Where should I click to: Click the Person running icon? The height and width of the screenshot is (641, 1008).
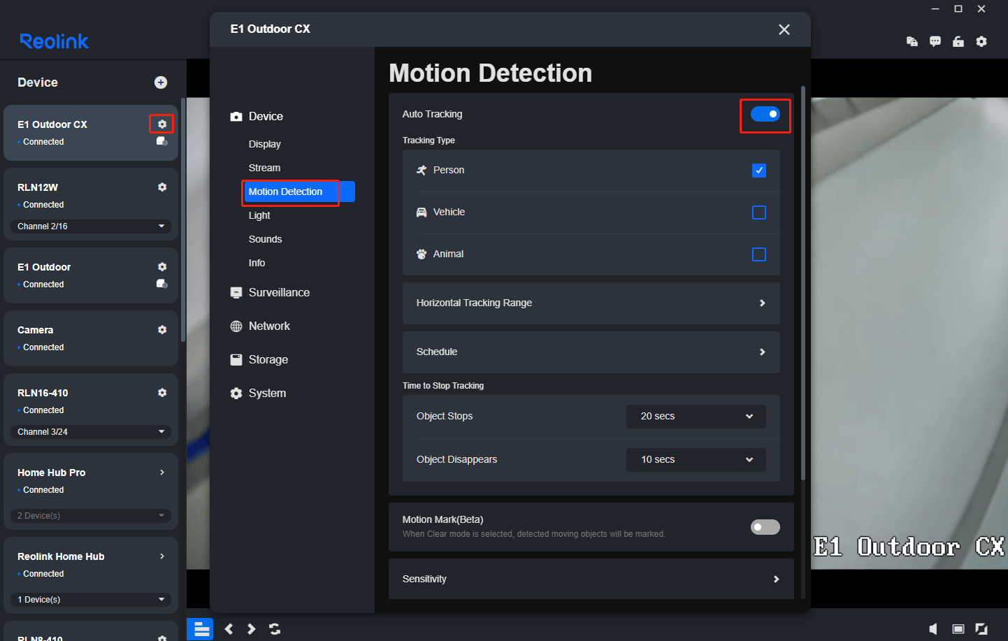422,171
